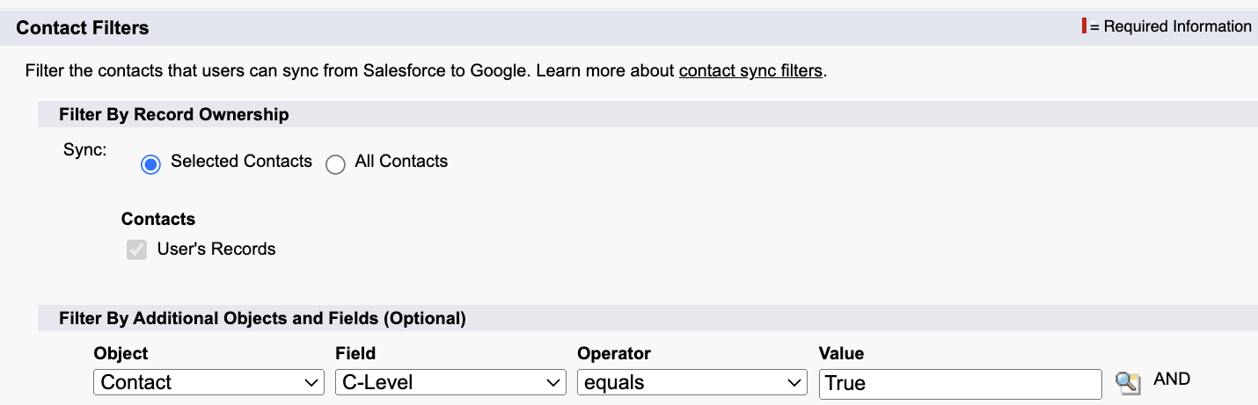This screenshot has width=1258, height=405.
Task: Open the contact sync filters link
Action: coord(750,71)
